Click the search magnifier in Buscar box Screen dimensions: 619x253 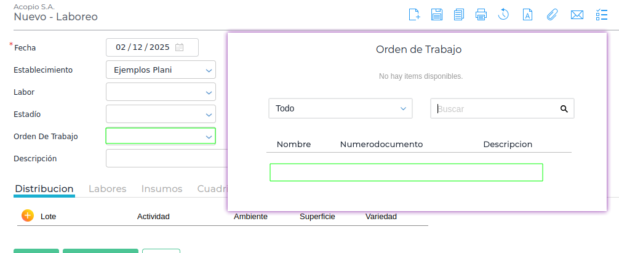coord(564,109)
